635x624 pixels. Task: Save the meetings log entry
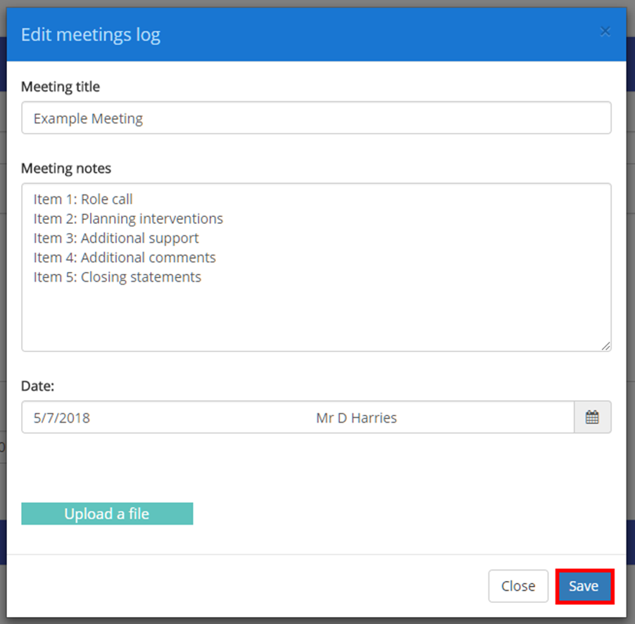coord(584,585)
